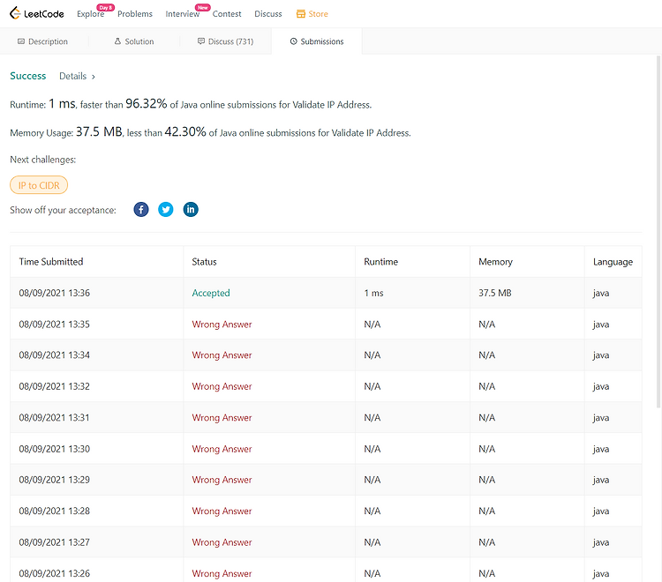Click the page vertical scrollbar
This screenshot has width=662, height=582.
coord(658,232)
